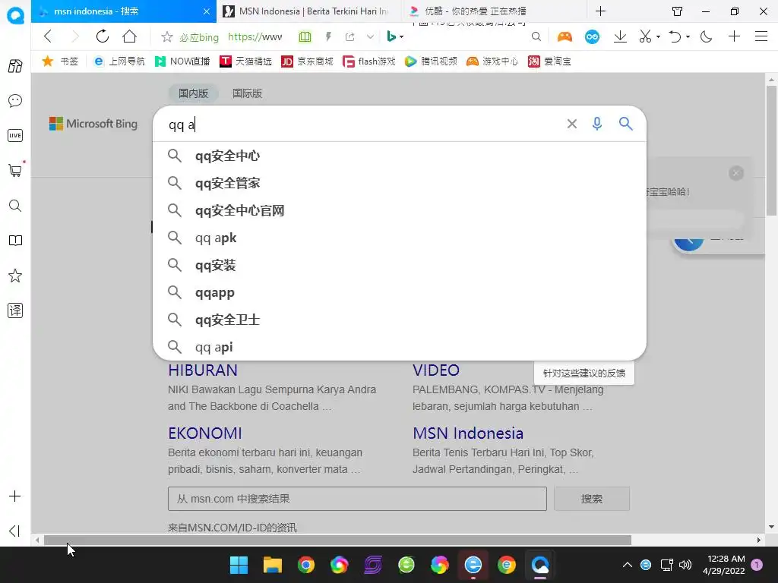Submit search with blue magnifier icon
778x583 pixels.
coord(626,124)
